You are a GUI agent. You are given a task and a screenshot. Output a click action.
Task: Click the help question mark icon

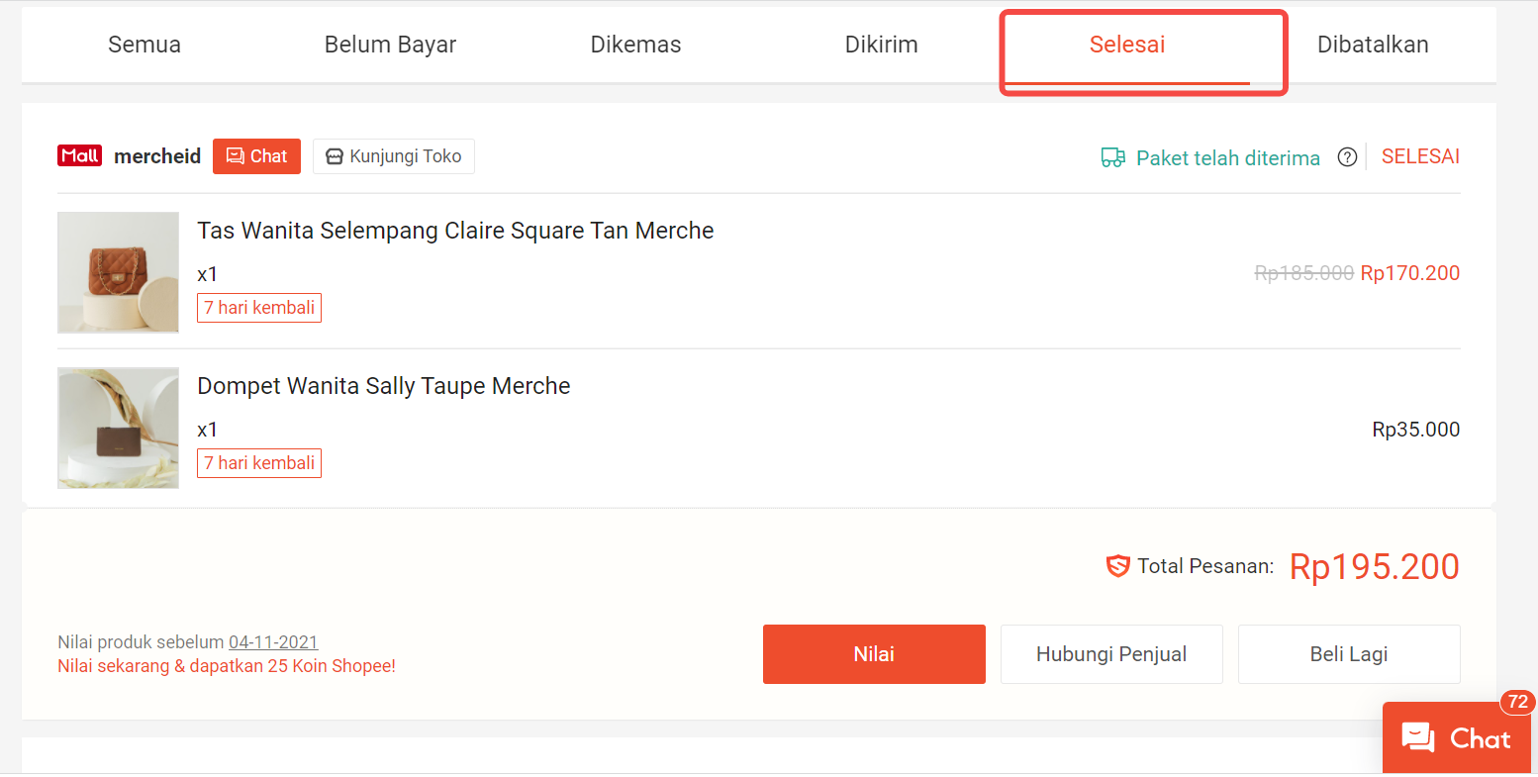[x=1347, y=157]
